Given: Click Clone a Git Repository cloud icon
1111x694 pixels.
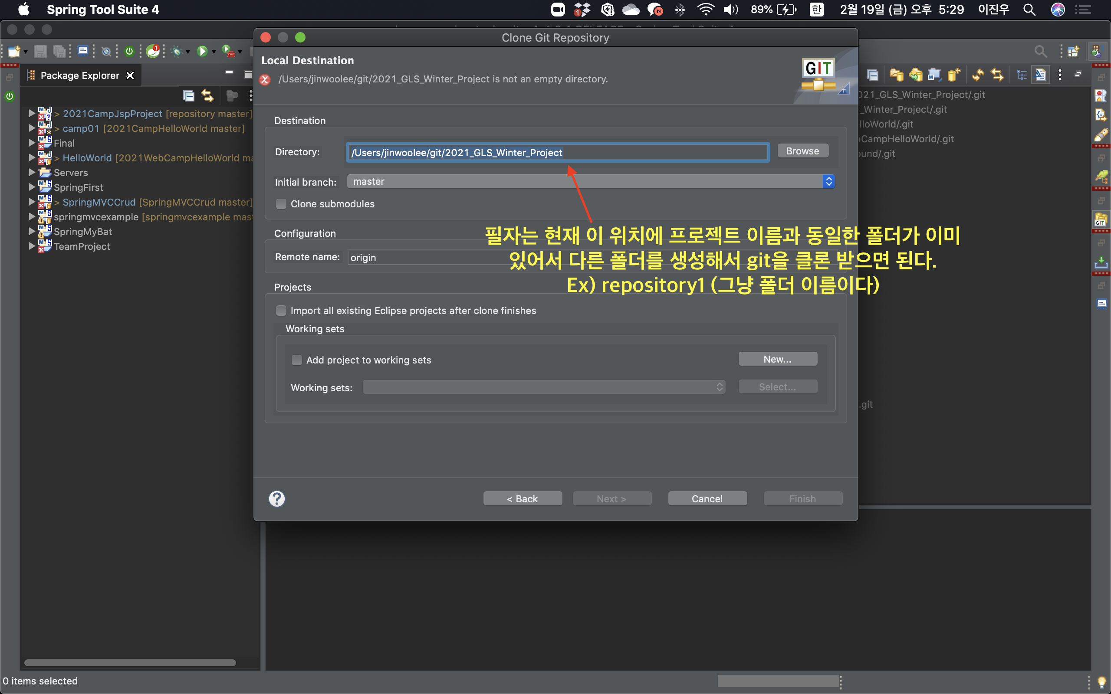Looking at the screenshot, I should tap(915, 75).
